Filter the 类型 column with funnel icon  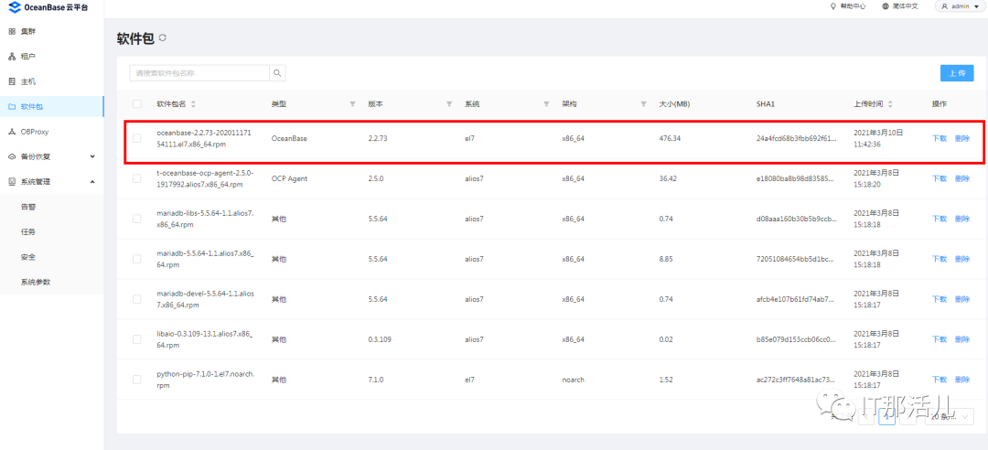click(x=352, y=104)
